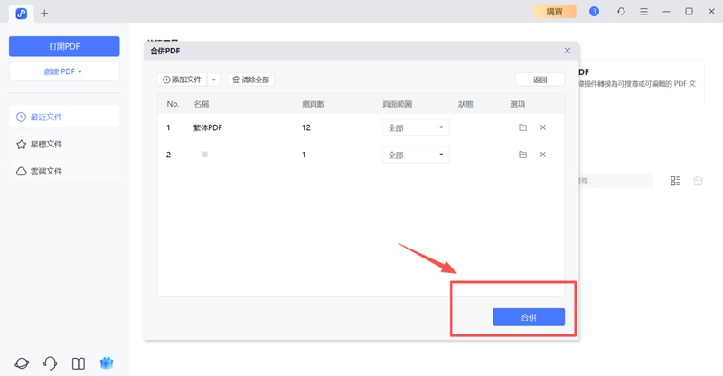Click the customer support headset icon in title bar
723x376 pixels.
click(621, 12)
